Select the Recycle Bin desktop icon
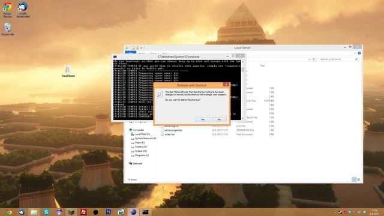 (x=8, y=29)
